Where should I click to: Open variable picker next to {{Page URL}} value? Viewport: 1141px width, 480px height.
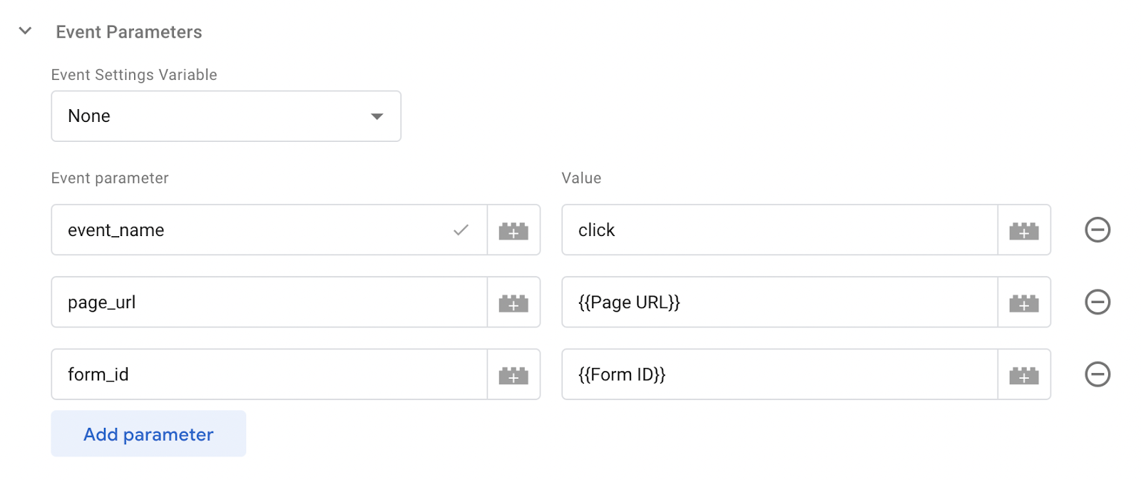tap(1023, 302)
